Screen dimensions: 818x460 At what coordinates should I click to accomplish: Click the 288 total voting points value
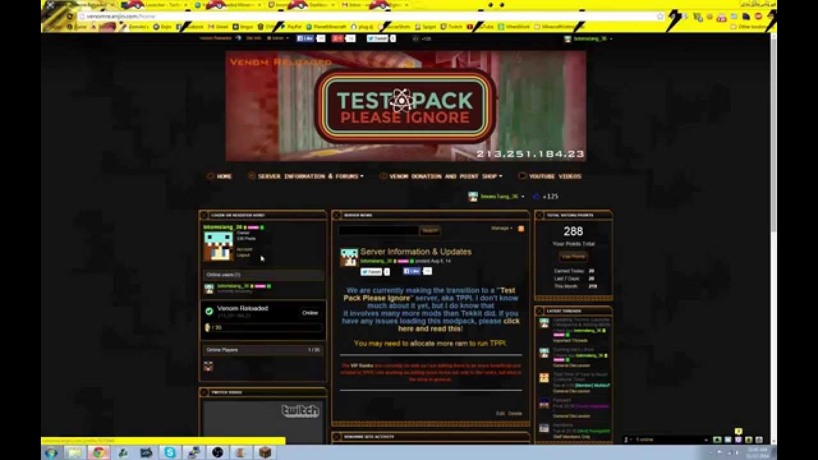point(573,231)
